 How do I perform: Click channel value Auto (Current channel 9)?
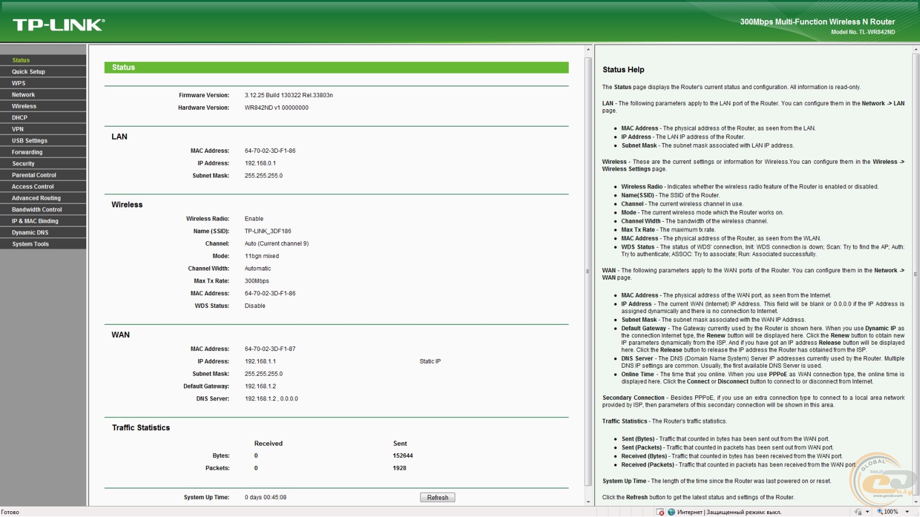tap(277, 244)
